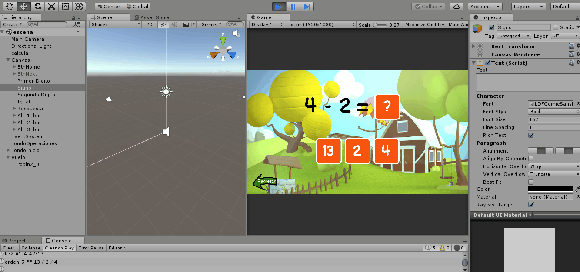Open the Layers dropdown

click(528, 7)
